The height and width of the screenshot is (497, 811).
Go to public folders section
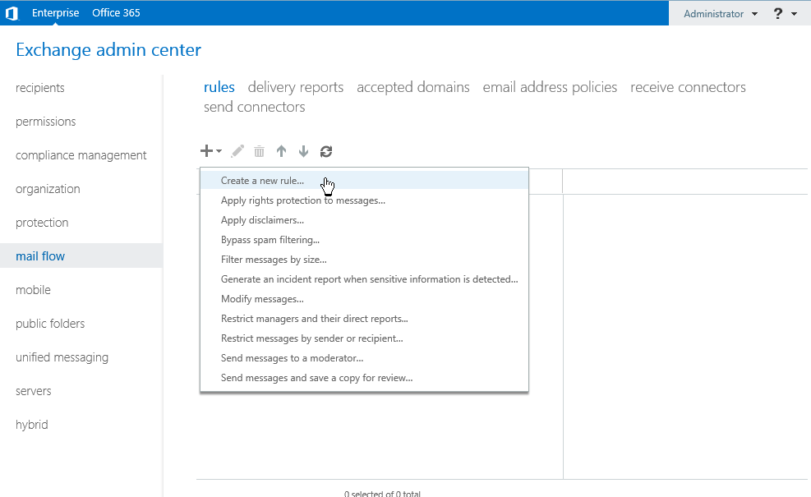tap(50, 323)
